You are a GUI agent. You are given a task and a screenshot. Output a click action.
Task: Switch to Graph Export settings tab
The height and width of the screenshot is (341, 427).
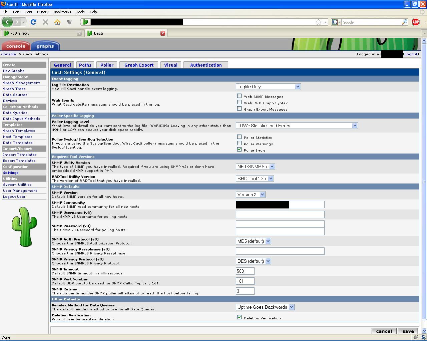(139, 65)
